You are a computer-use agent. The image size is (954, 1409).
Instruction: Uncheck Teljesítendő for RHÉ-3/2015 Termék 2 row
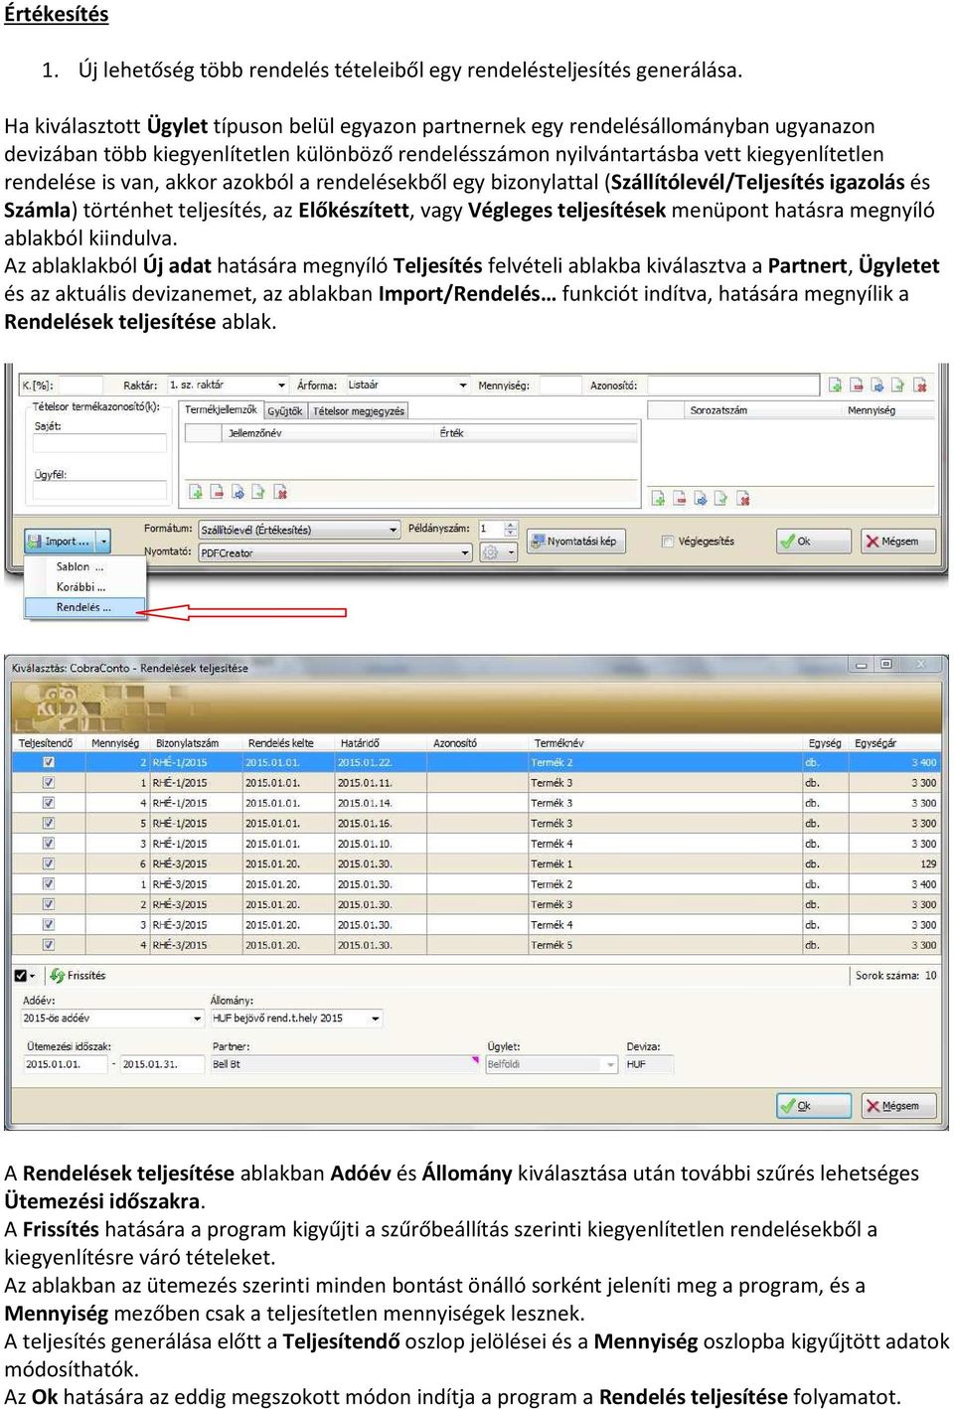[49, 884]
